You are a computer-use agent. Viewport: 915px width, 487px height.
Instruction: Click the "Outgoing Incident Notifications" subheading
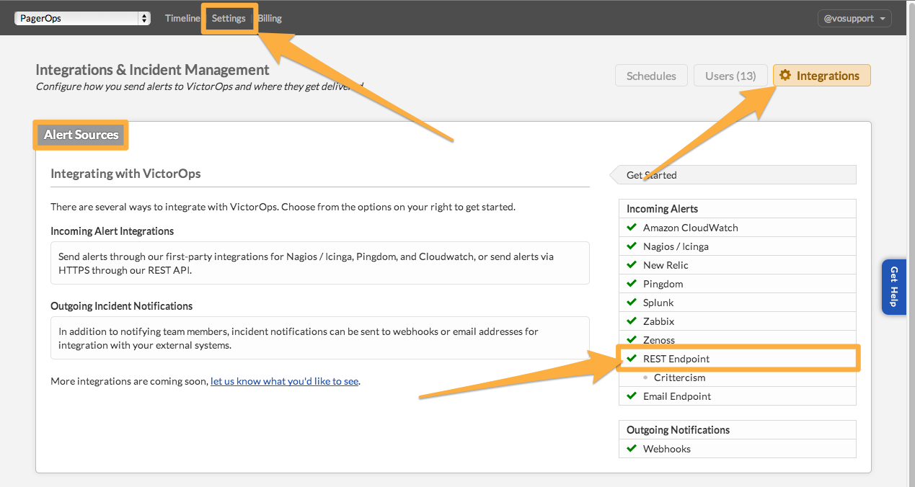(121, 306)
